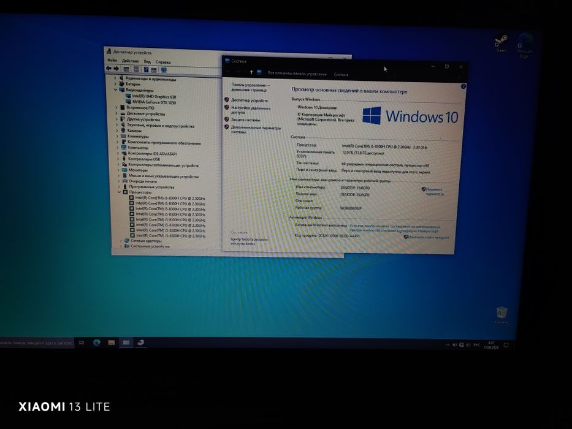572x429 pixels.
Task: Open Steam desktop shortcut
Action: point(501,44)
